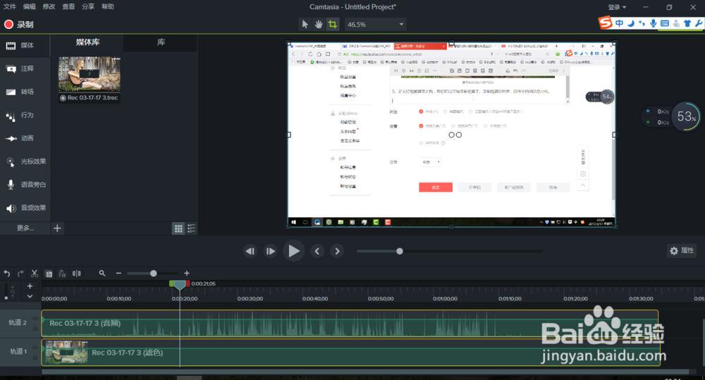Add a new track with plus
Image resolution: width=705 pixels, height=380 pixels.
30,286
